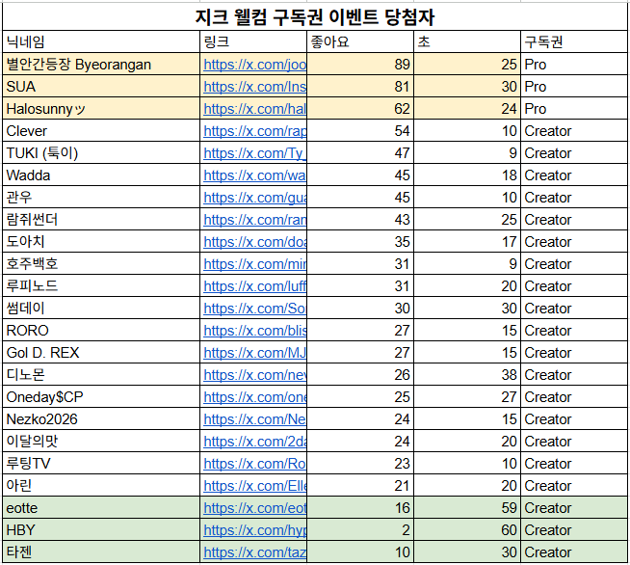Open the link in the 별안간등장 Byeorangan row
The width and height of the screenshot is (630, 565).
click(x=254, y=65)
